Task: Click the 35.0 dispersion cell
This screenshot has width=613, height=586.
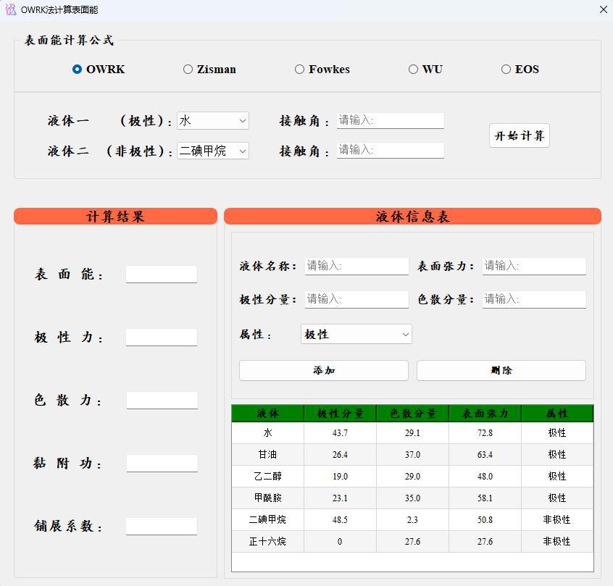Action: coord(412,498)
